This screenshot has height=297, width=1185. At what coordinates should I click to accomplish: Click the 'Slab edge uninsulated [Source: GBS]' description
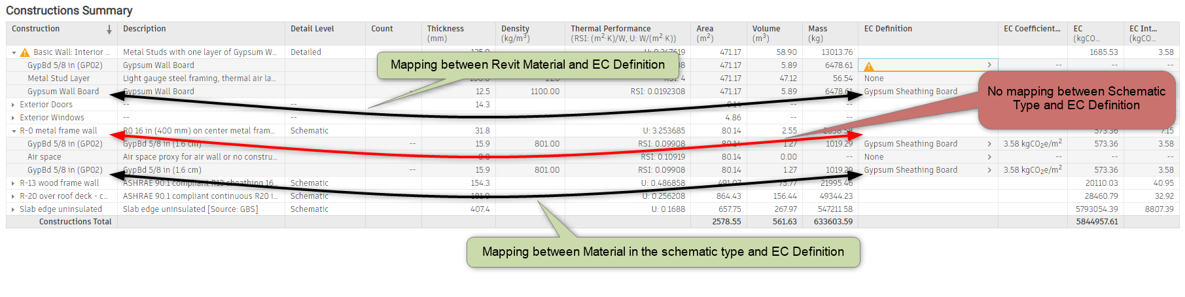coord(190,209)
